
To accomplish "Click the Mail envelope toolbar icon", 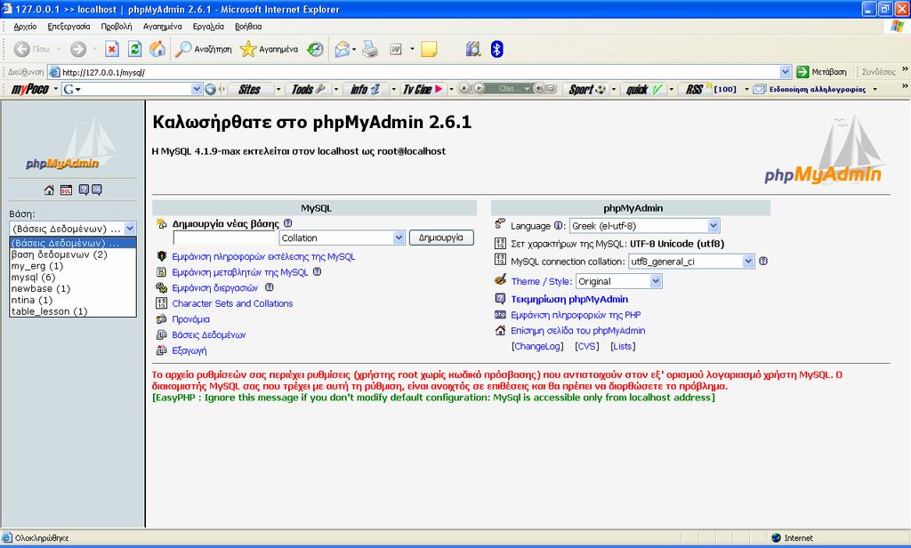I will [343, 50].
